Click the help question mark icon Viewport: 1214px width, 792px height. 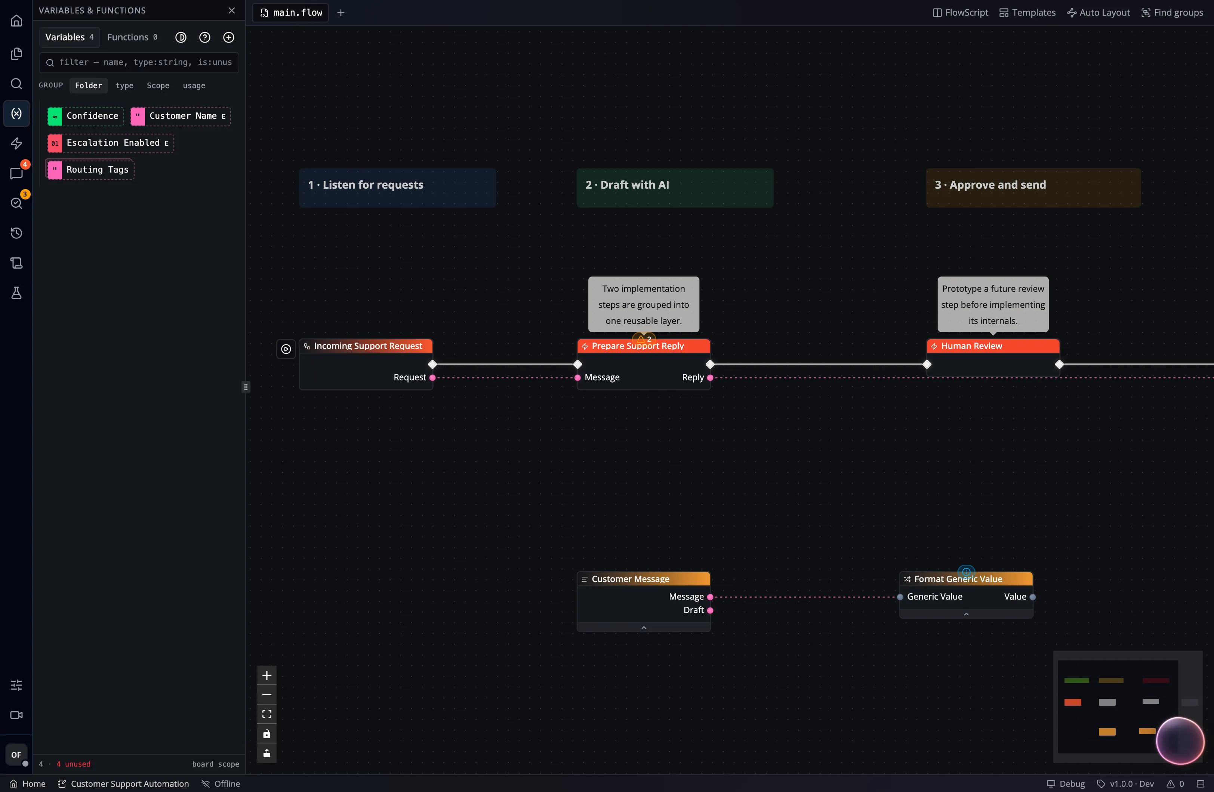pyautogui.click(x=204, y=37)
